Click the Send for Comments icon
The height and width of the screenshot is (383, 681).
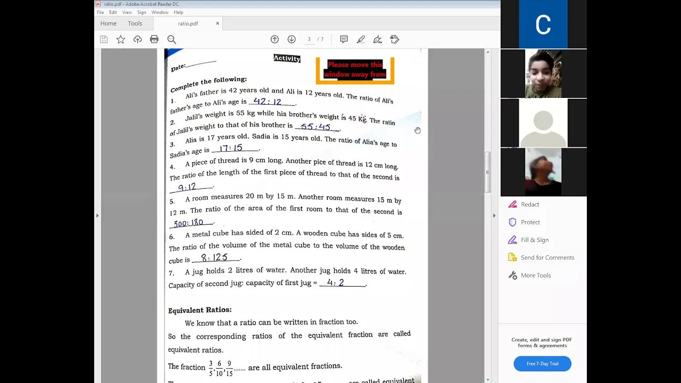click(512, 257)
